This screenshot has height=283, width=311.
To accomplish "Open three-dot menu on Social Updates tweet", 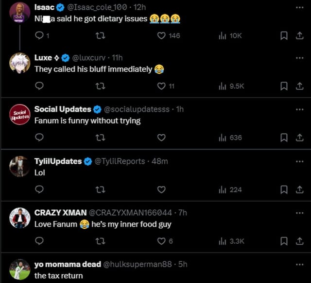I will point(299,110).
